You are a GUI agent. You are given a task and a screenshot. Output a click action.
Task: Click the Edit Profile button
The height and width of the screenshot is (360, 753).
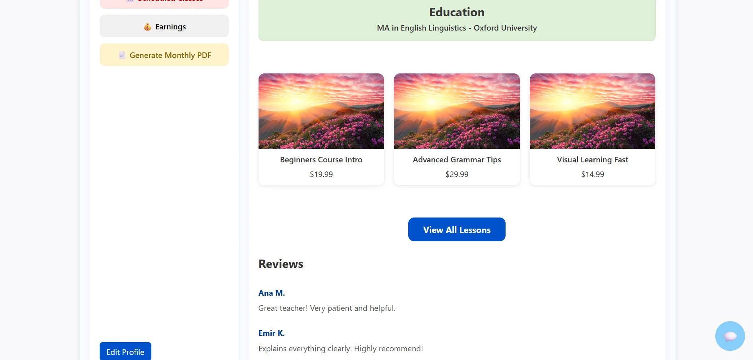click(x=125, y=351)
